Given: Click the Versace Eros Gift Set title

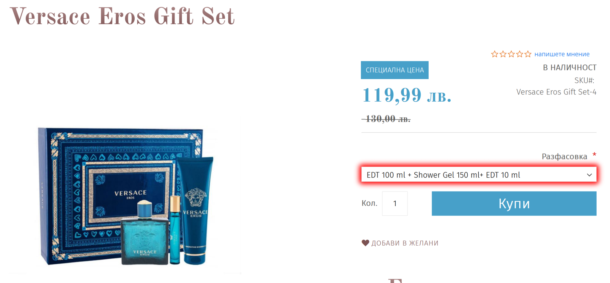Looking at the screenshot, I should 122,16.
